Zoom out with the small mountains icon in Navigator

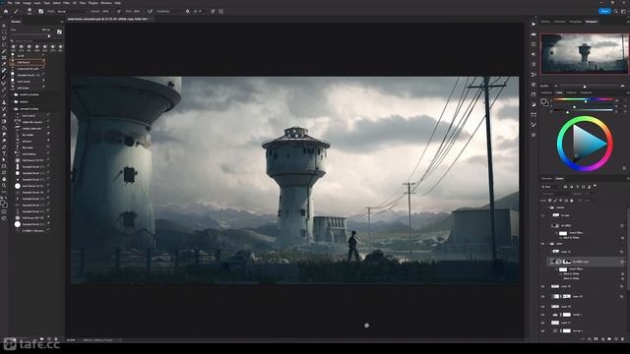tap(556, 86)
